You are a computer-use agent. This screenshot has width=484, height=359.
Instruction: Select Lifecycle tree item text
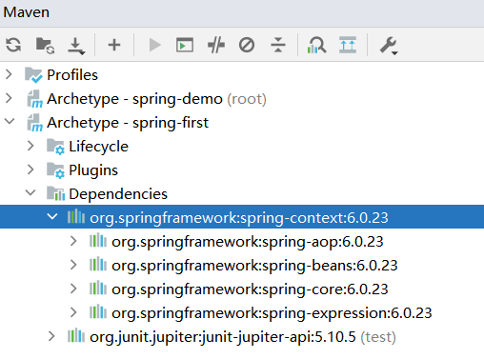(98, 147)
